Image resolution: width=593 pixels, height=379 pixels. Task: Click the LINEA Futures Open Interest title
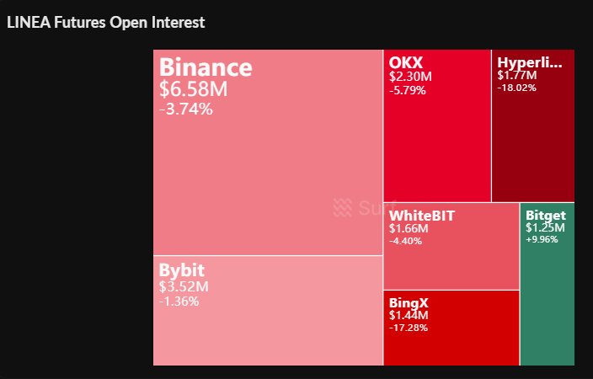[x=106, y=23]
